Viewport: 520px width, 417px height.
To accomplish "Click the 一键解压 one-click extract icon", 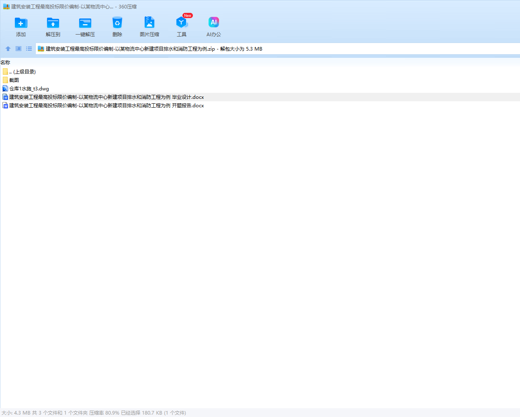I will click(85, 23).
